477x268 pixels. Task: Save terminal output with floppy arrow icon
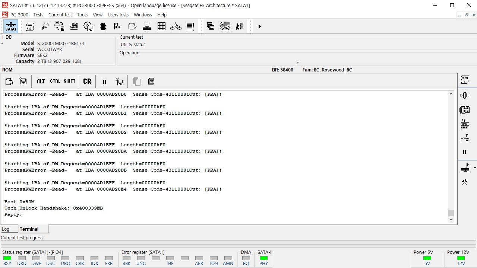pyautogui.click(x=23, y=81)
